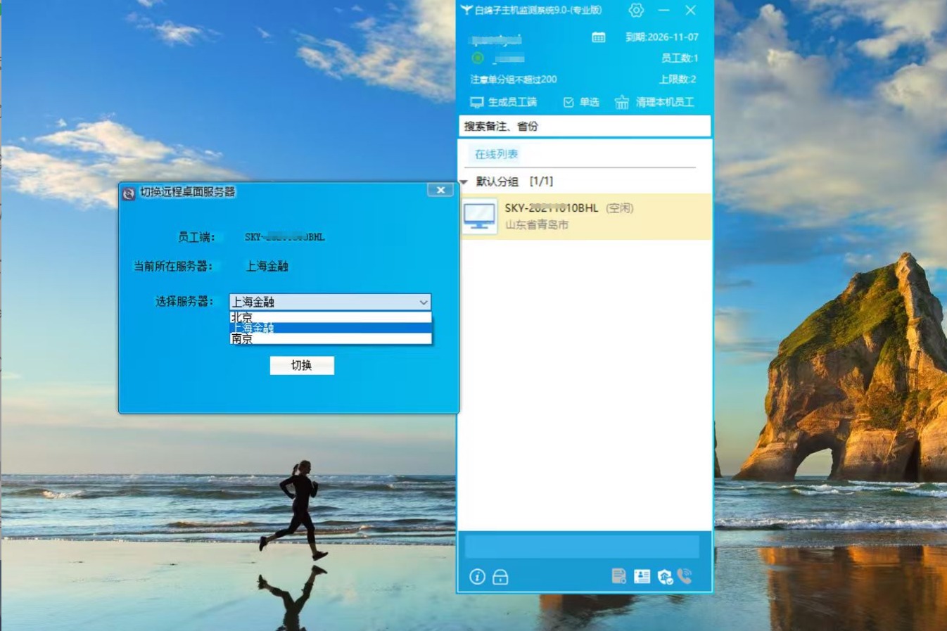The width and height of the screenshot is (947, 631).
Task: Click the green online status indicator
Action: (x=478, y=58)
